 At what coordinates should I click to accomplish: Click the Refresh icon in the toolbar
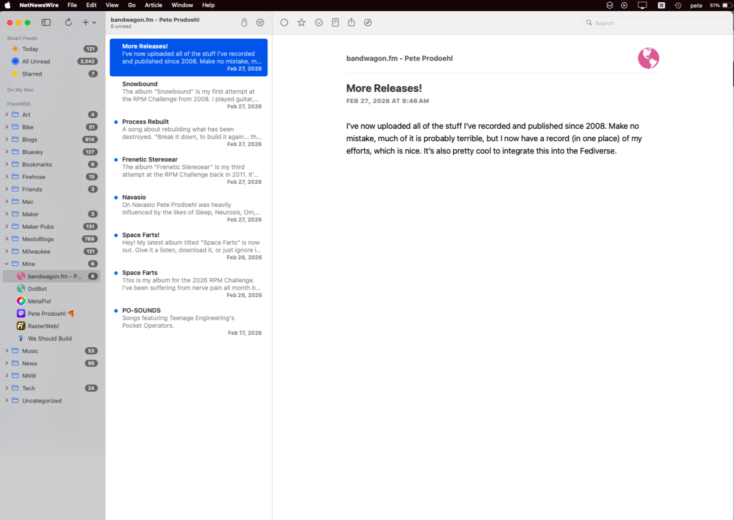point(68,22)
